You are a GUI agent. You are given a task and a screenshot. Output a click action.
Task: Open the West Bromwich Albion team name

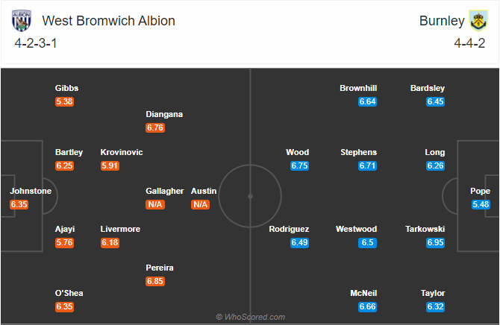108,21
